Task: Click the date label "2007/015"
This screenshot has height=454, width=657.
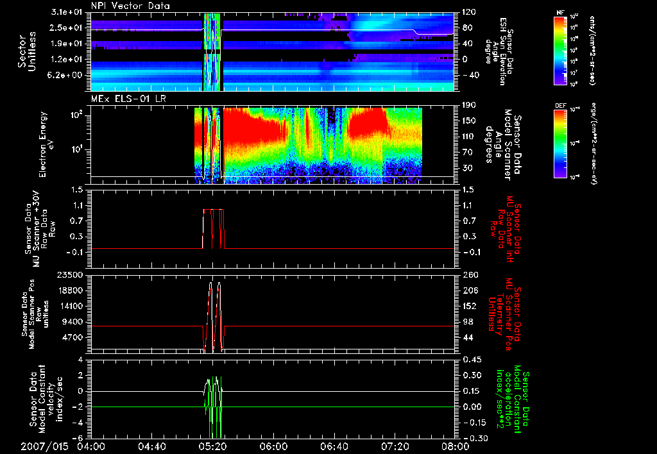Action: [x=44, y=446]
